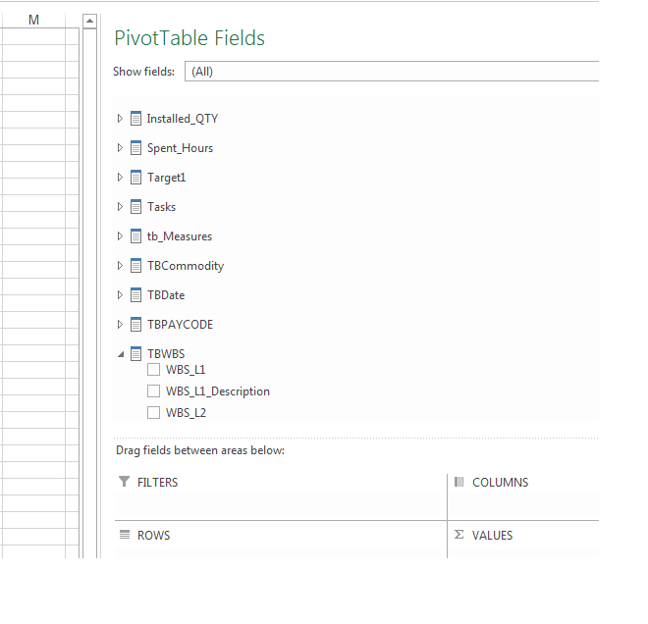This screenshot has height=624, width=648.
Task: Click the PivotTable Fields pane title
Action: (189, 38)
